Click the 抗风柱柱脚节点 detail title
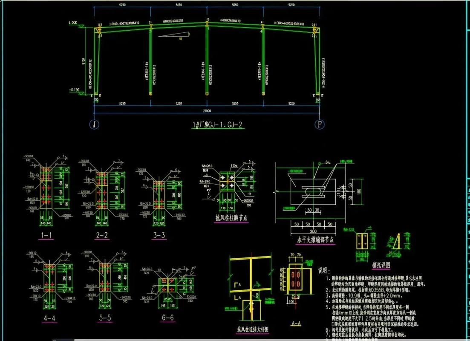 231,218
